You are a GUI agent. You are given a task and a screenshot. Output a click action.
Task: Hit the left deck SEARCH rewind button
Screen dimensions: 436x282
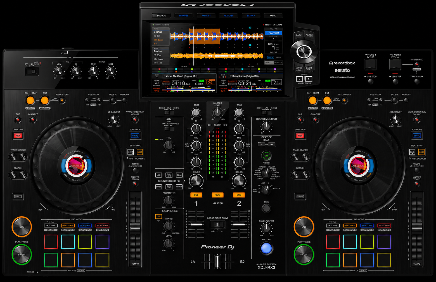tap(13, 175)
